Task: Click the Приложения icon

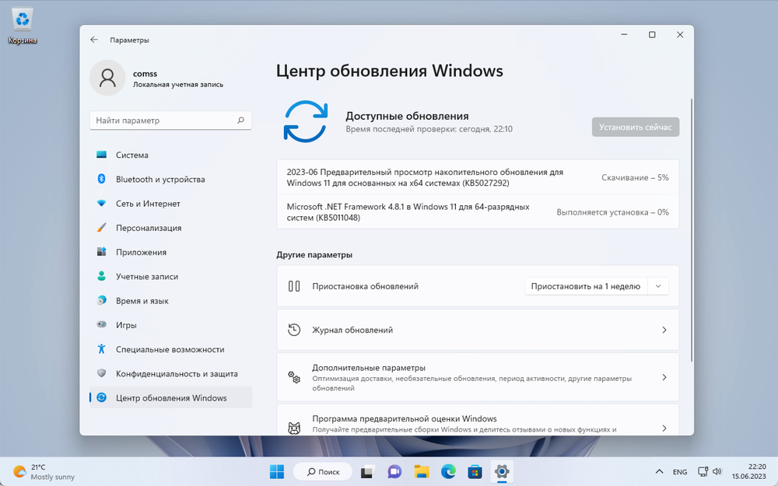Action: (101, 252)
